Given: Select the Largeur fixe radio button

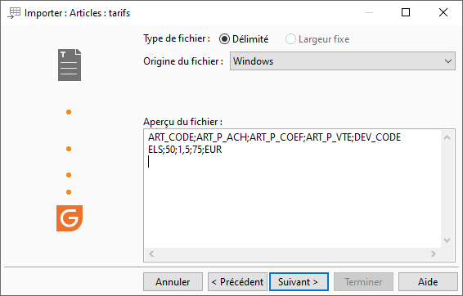Looking at the screenshot, I should pos(290,39).
